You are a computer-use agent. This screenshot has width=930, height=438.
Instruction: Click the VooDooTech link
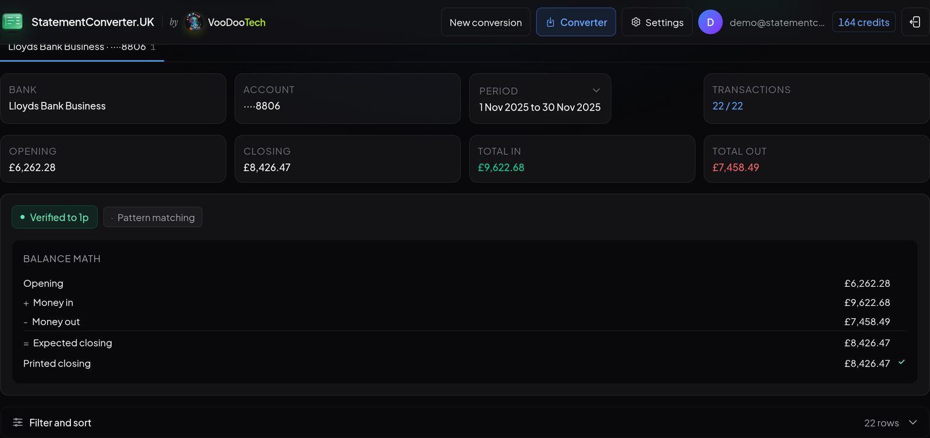coord(237,22)
